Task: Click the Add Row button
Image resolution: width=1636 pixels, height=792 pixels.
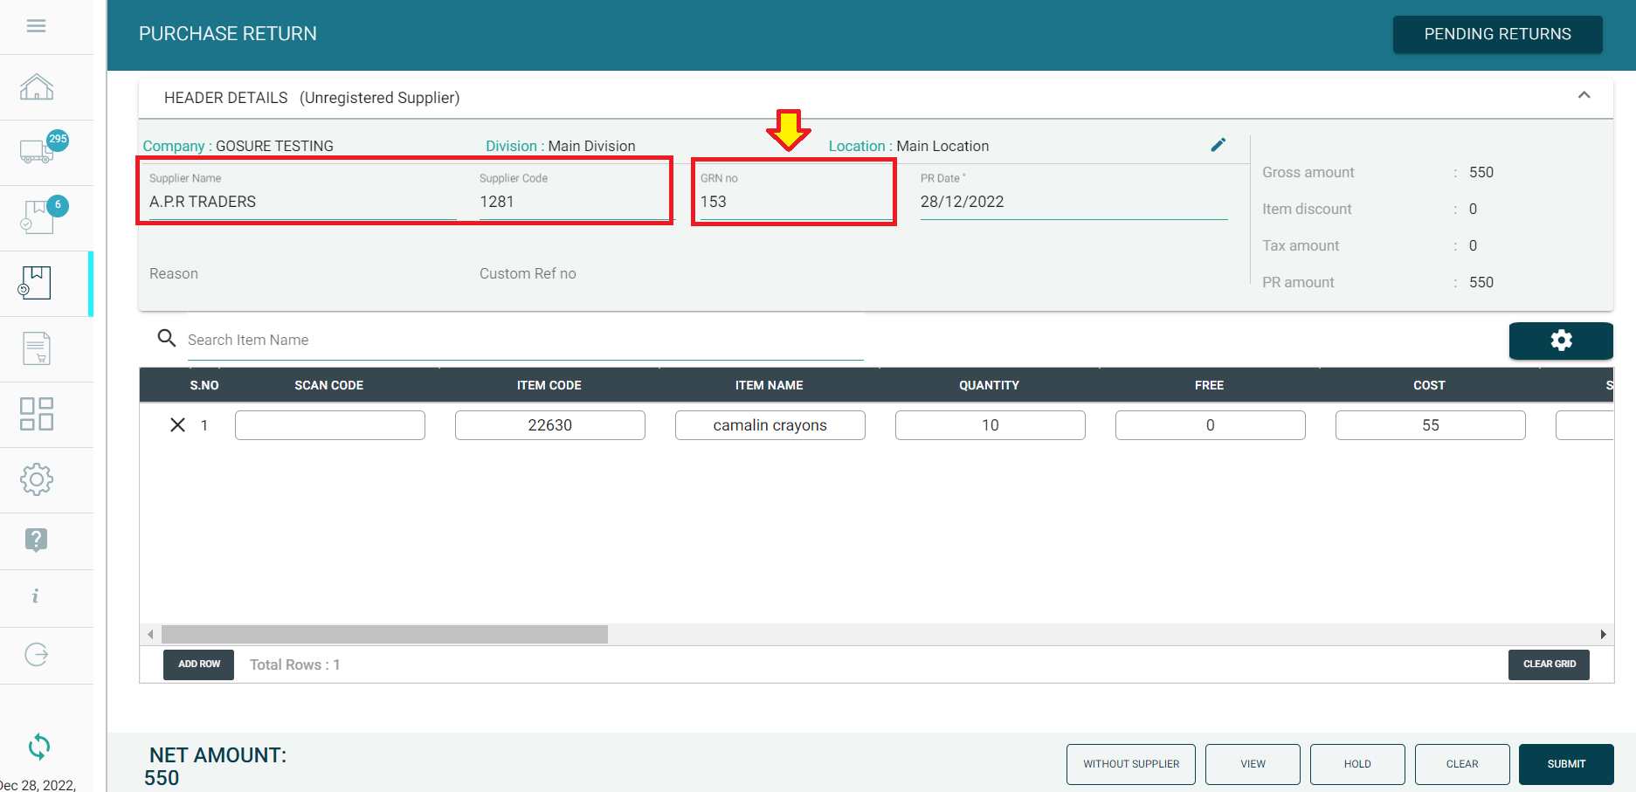Action: point(199,665)
